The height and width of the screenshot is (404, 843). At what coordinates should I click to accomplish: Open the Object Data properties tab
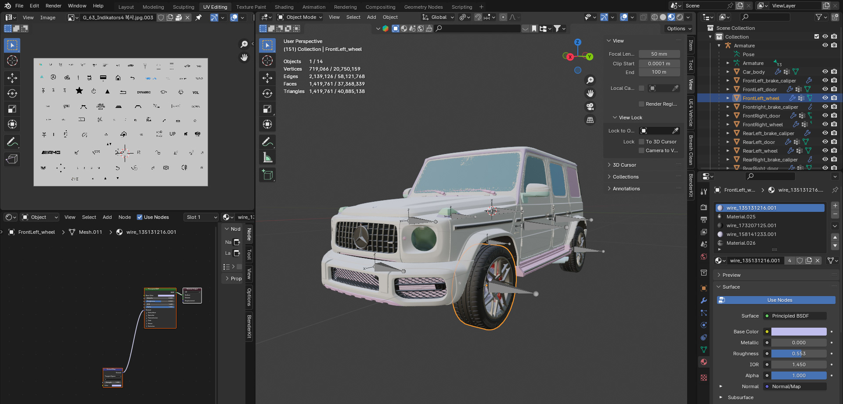(704, 350)
